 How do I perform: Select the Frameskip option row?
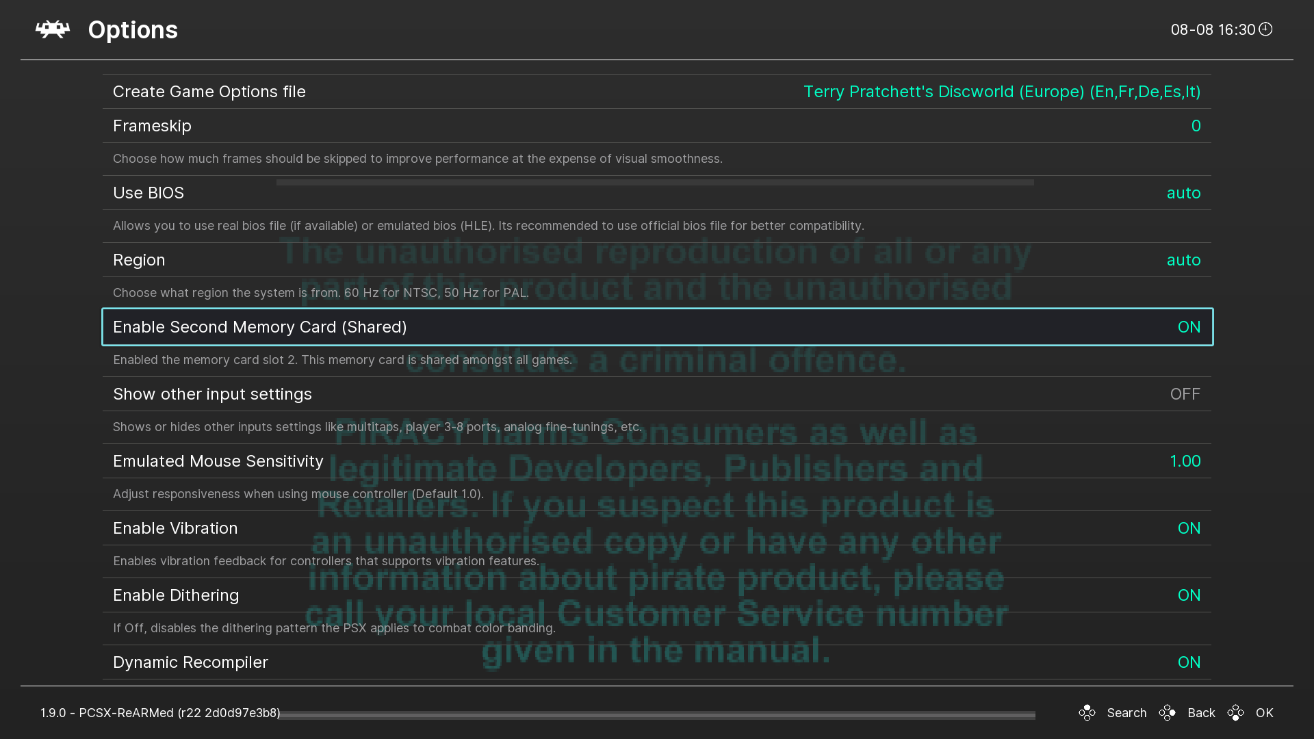pos(657,126)
